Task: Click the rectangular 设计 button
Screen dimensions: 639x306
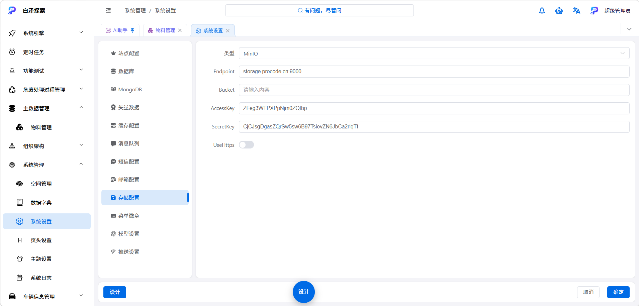Action: tap(115, 292)
